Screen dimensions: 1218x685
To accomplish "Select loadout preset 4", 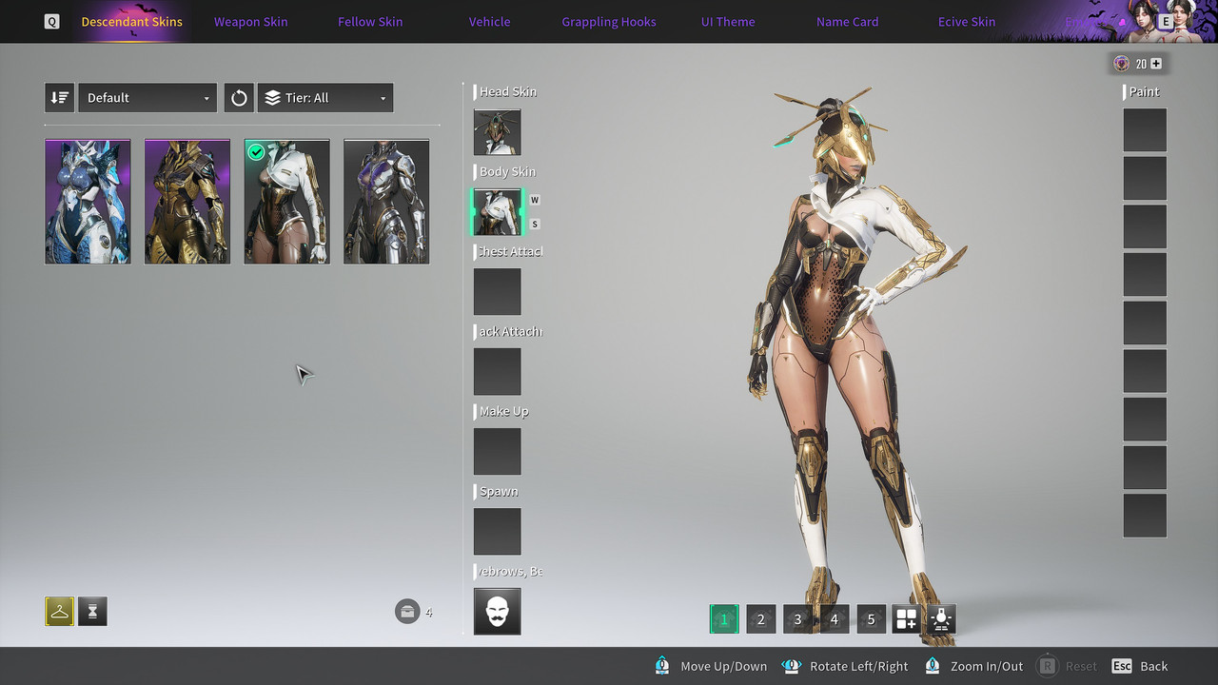I will point(835,619).
